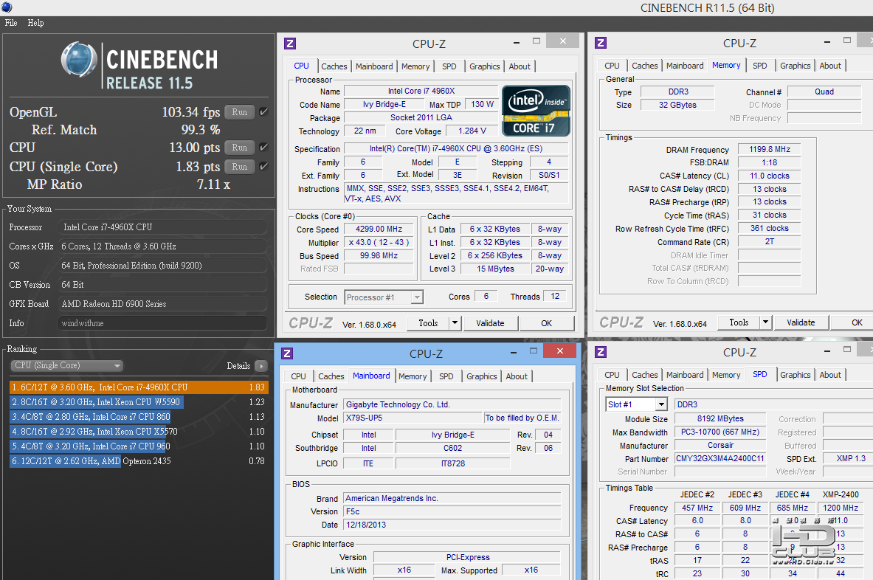This screenshot has width=873, height=580.
Task: Click the Specification field i7-4960X
Action: tap(456, 148)
